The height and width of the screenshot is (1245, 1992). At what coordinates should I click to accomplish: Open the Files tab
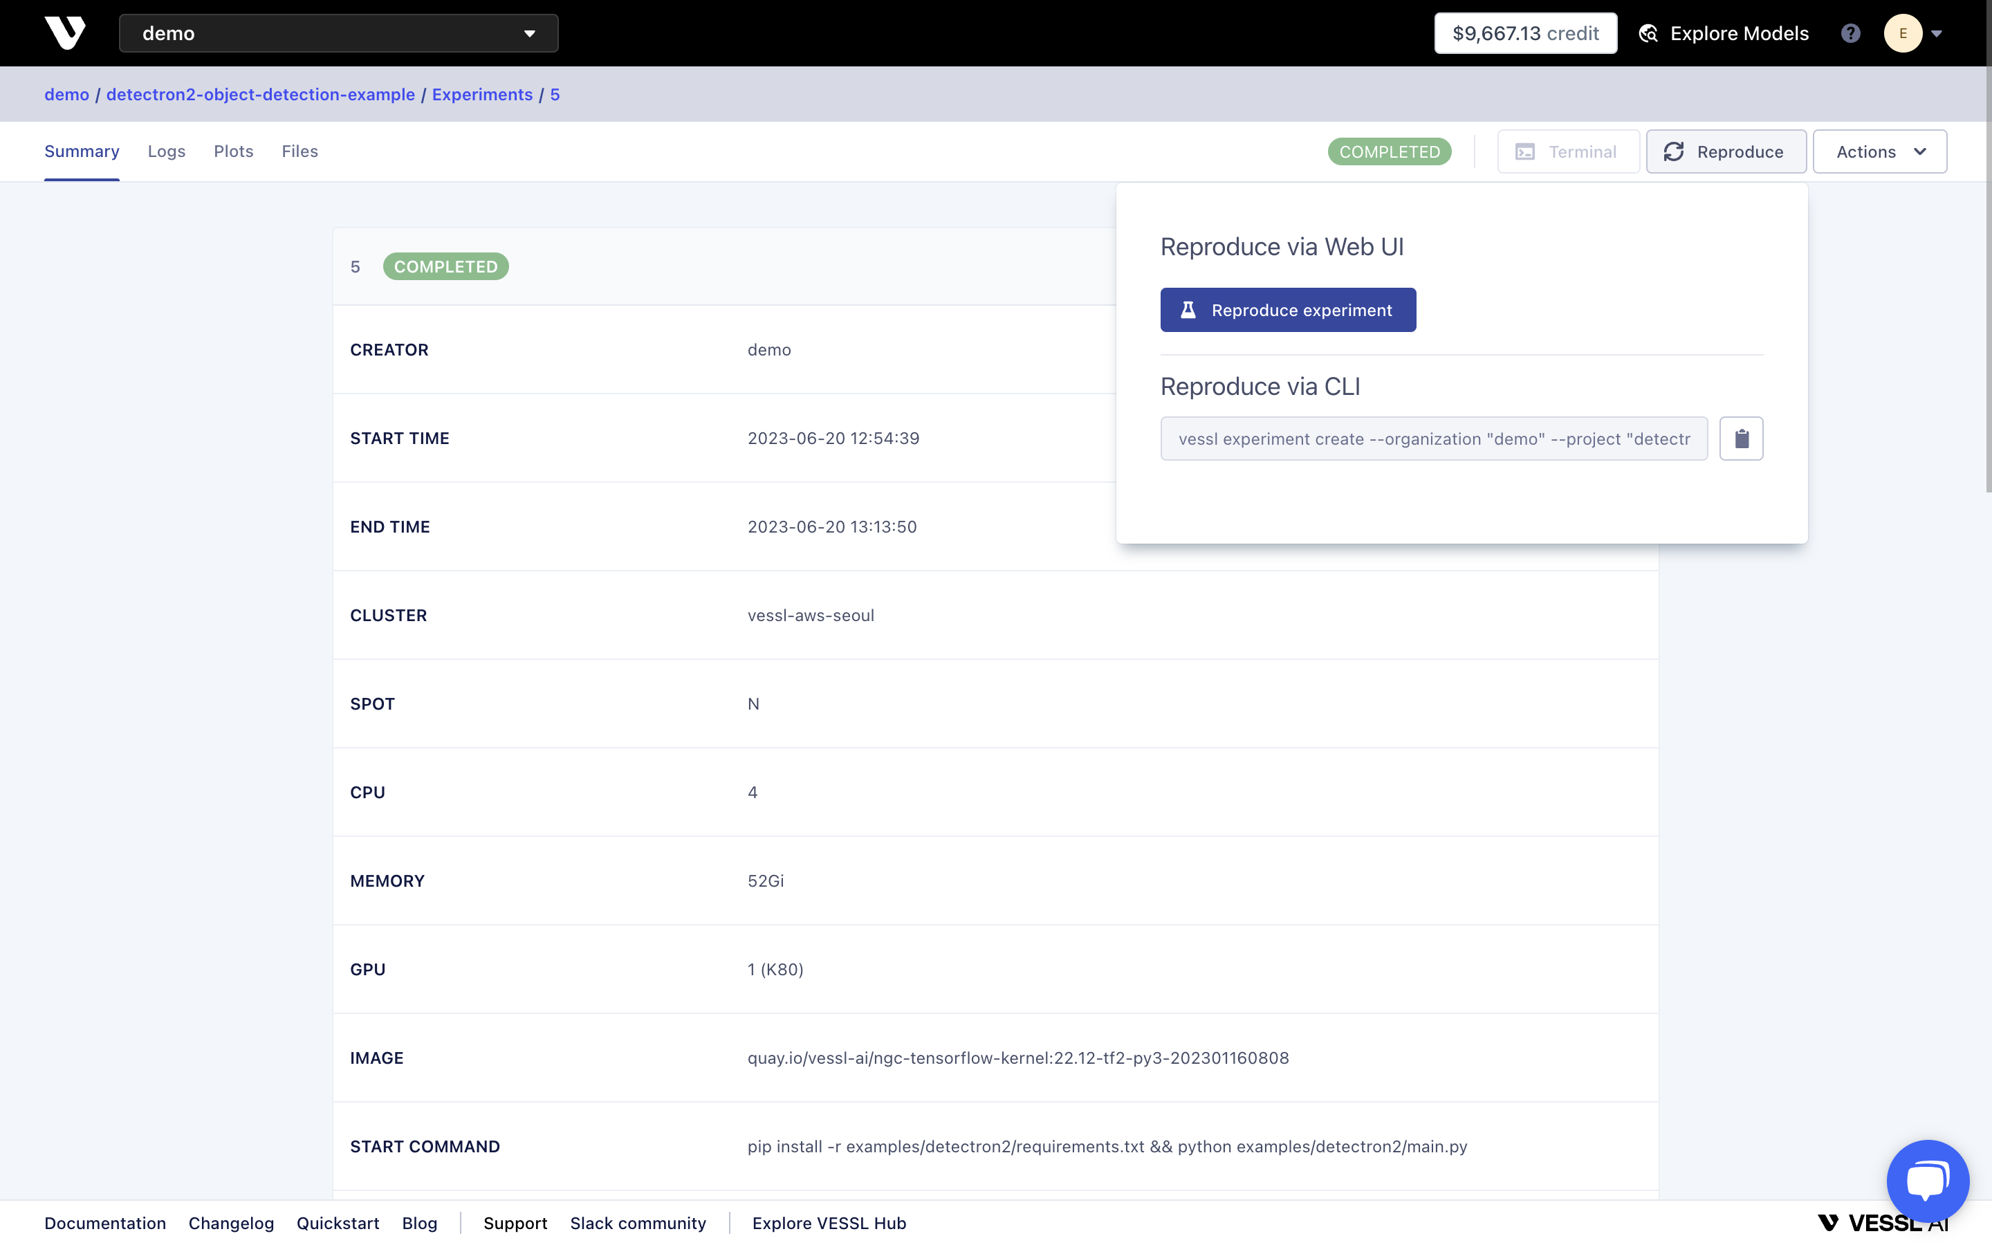click(x=299, y=151)
